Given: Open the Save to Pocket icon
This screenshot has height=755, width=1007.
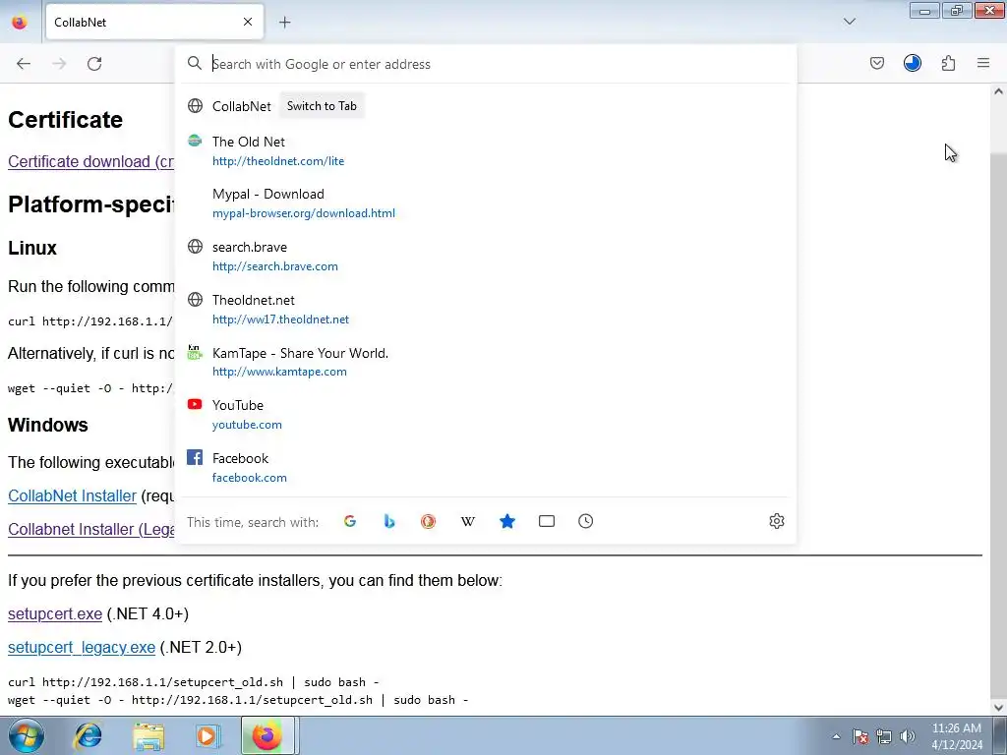Looking at the screenshot, I should click(876, 63).
